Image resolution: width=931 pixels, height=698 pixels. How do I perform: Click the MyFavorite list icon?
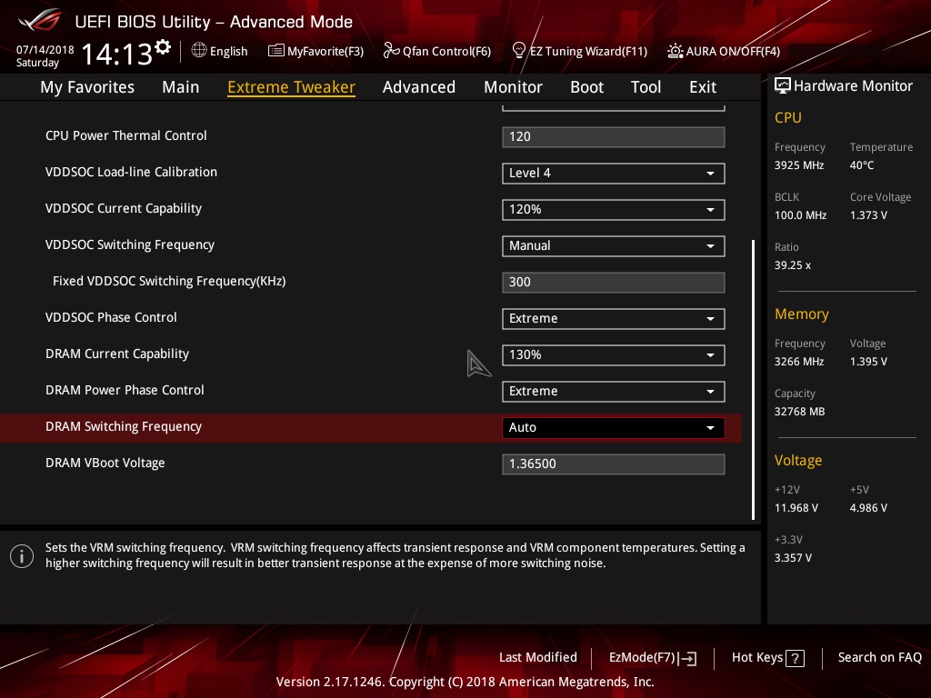coord(276,51)
